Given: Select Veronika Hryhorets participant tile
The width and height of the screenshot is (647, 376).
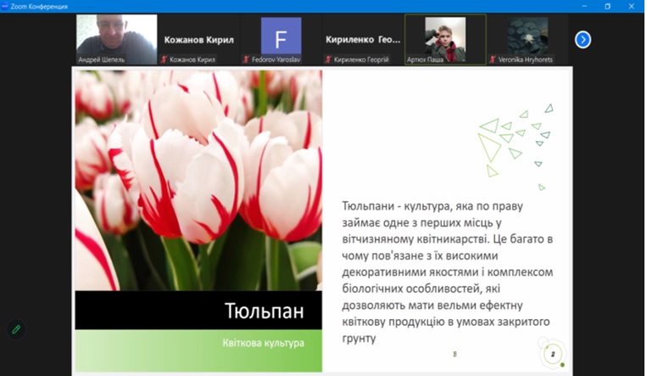Looking at the screenshot, I should (527, 39).
